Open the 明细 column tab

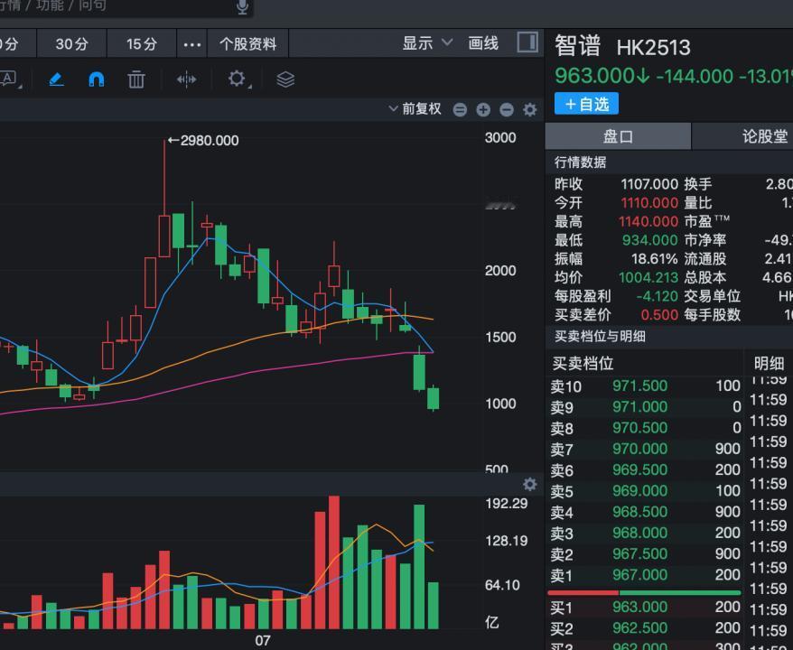[x=769, y=363]
